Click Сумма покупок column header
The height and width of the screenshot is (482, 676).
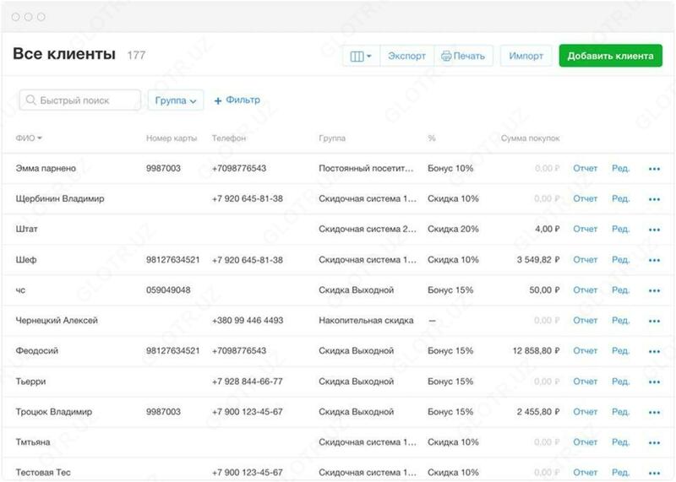coord(531,138)
